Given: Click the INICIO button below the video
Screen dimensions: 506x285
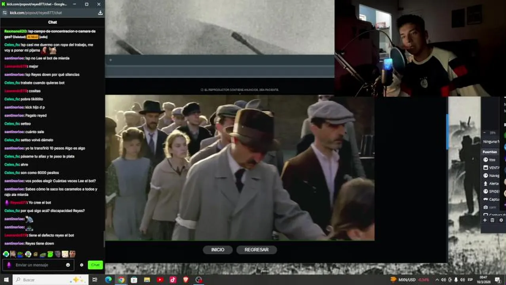Looking at the screenshot, I should (217, 250).
